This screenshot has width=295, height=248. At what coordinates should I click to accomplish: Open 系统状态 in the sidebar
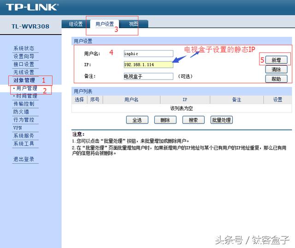pyautogui.click(x=24, y=48)
